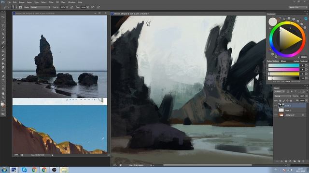This screenshot has width=309, height=173.
Task: Select the Dodge tool
Action: point(3,72)
